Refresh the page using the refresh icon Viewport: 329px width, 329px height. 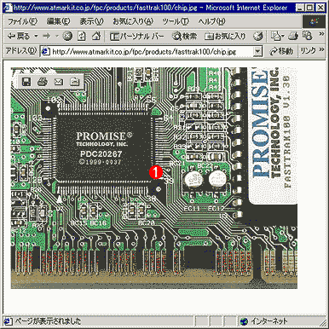(82, 36)
